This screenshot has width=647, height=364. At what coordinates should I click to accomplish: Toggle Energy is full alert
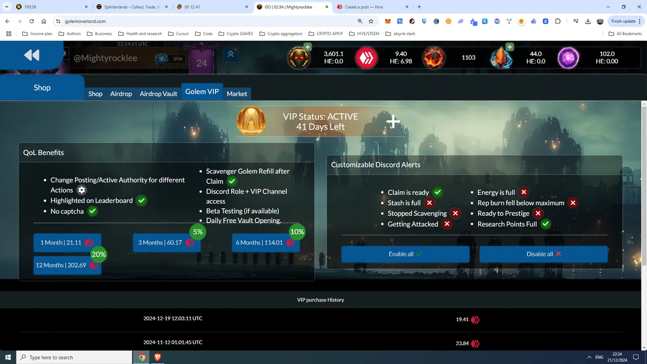click(524, 192)
